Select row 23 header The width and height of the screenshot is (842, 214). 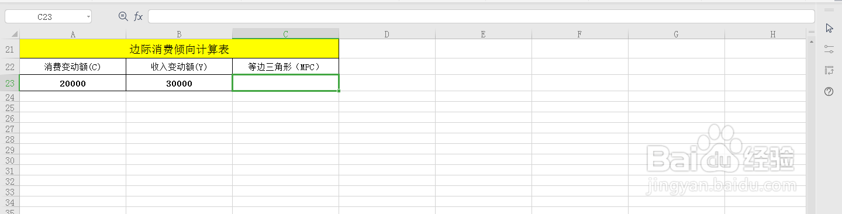[9, 84]
